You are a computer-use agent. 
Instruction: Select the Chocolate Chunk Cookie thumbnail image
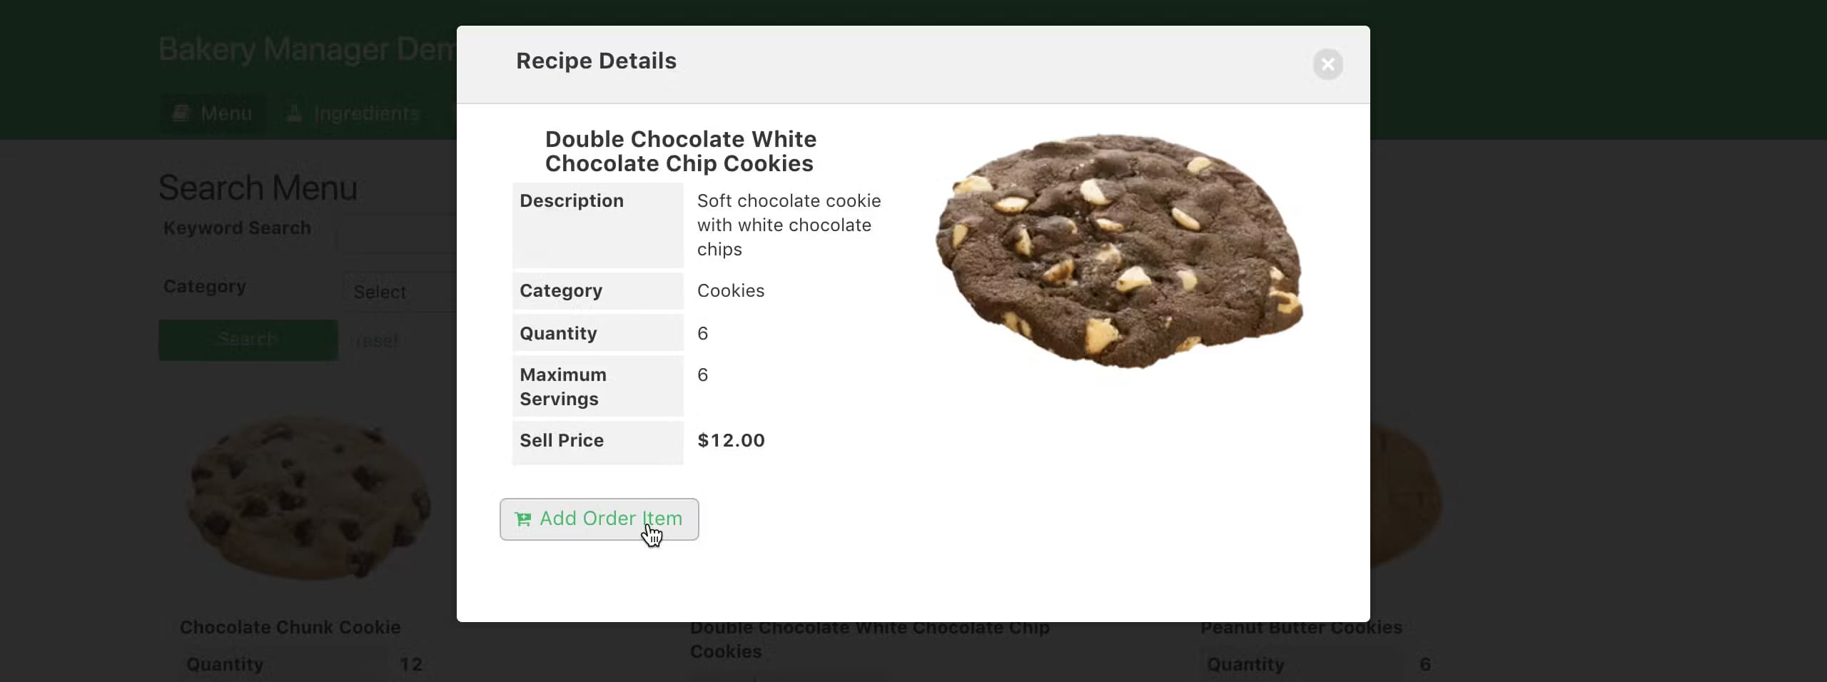point(308,497)
